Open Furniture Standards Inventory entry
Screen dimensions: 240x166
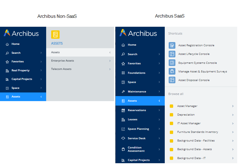click(x=197, y=132)
